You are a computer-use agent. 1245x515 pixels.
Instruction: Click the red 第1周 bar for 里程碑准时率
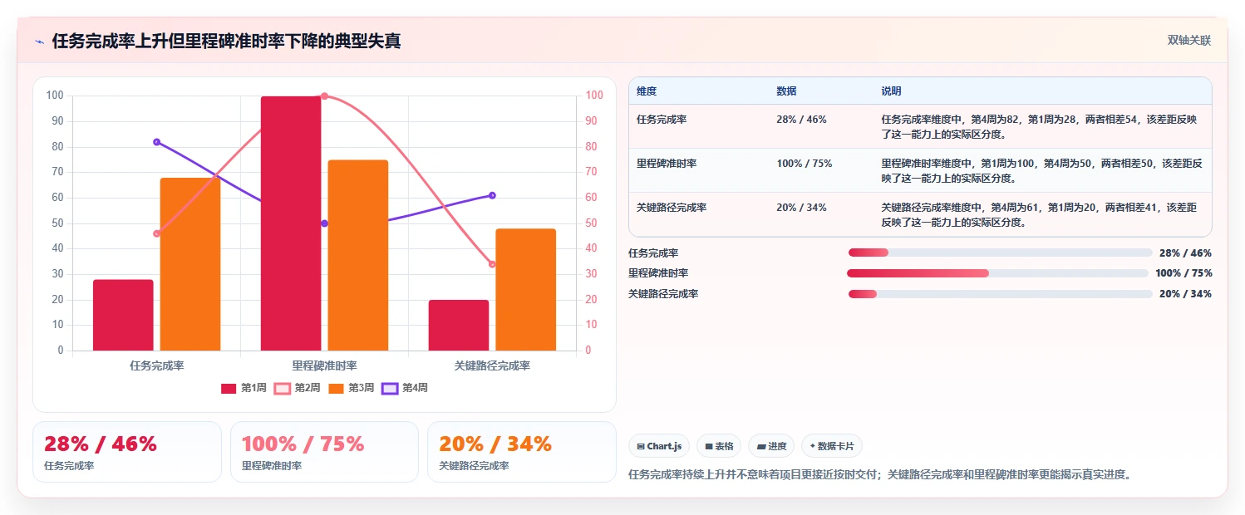[x=291, y=223]
